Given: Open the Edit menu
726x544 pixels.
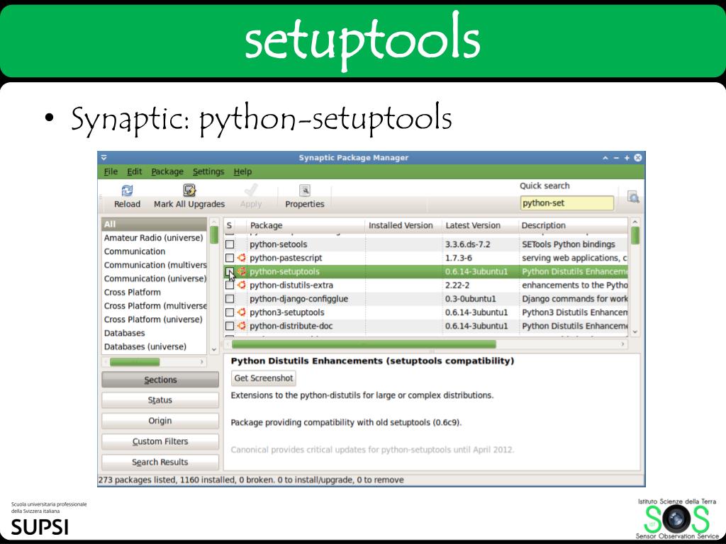Looking at the screenshot, I should [x=134, y=171].
